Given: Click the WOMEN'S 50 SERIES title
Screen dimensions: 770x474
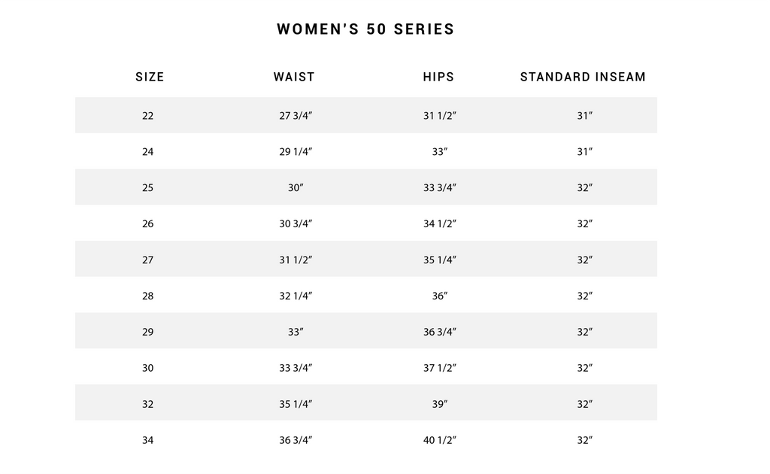Looking at the screenshot, I should tap(365, 29).
